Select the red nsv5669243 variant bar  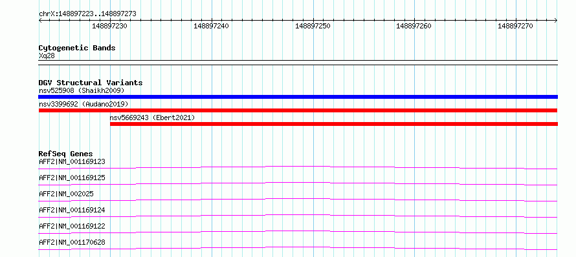pyautogui.click(x=334, y=124)
